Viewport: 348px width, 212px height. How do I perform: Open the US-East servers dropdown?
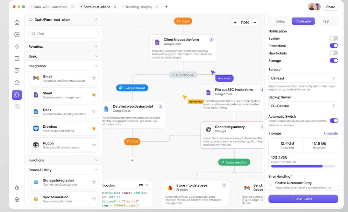[303, 78]
